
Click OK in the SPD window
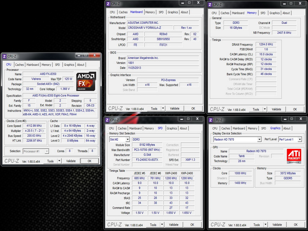[192, 225]
